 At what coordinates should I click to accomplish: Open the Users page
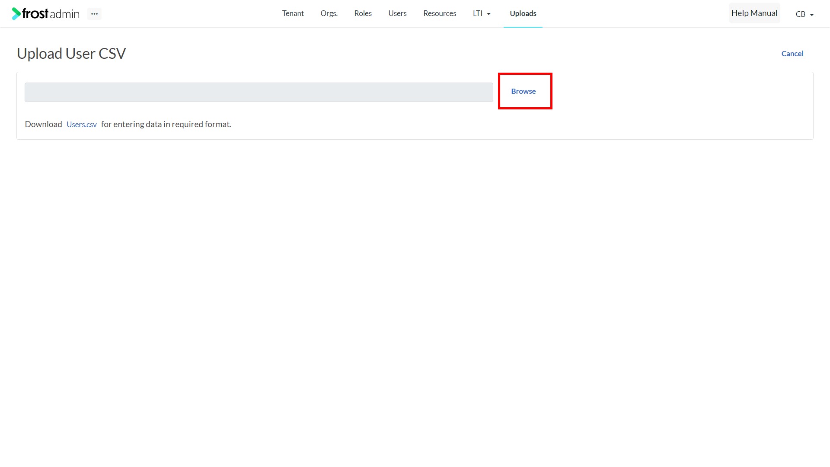(x=397, y=13)
